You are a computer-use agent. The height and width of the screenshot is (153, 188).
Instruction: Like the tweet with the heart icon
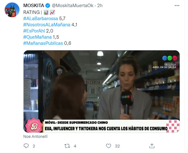coord(108,146)
